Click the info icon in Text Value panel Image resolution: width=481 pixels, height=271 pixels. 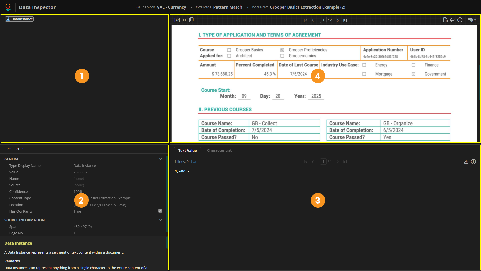[473, 162]
